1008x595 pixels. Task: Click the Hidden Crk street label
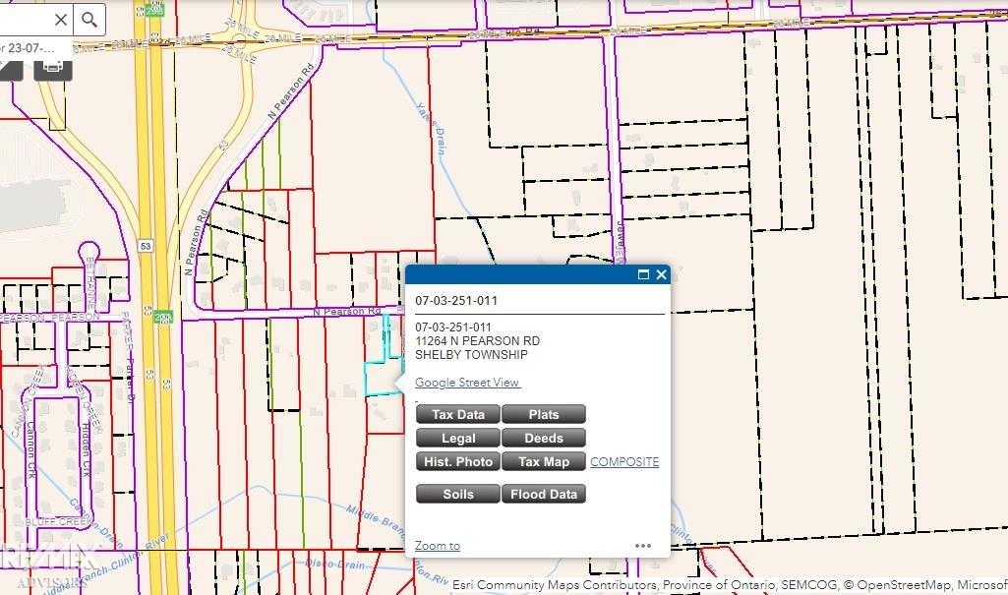pyautogui.click(x=86, y=449)
